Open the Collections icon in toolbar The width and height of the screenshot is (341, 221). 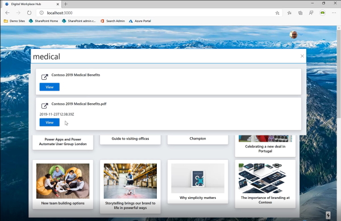(300, 13)
